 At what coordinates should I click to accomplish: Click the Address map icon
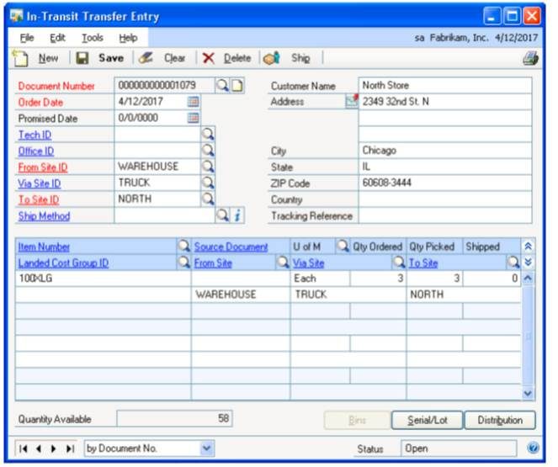pos(352,101)
